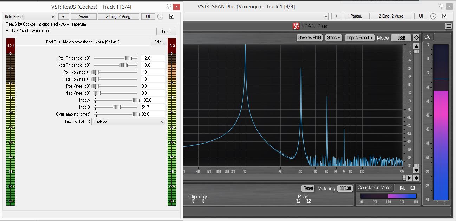Toggle SPAN Plus bypass checkbox

(x=444, y=16)
